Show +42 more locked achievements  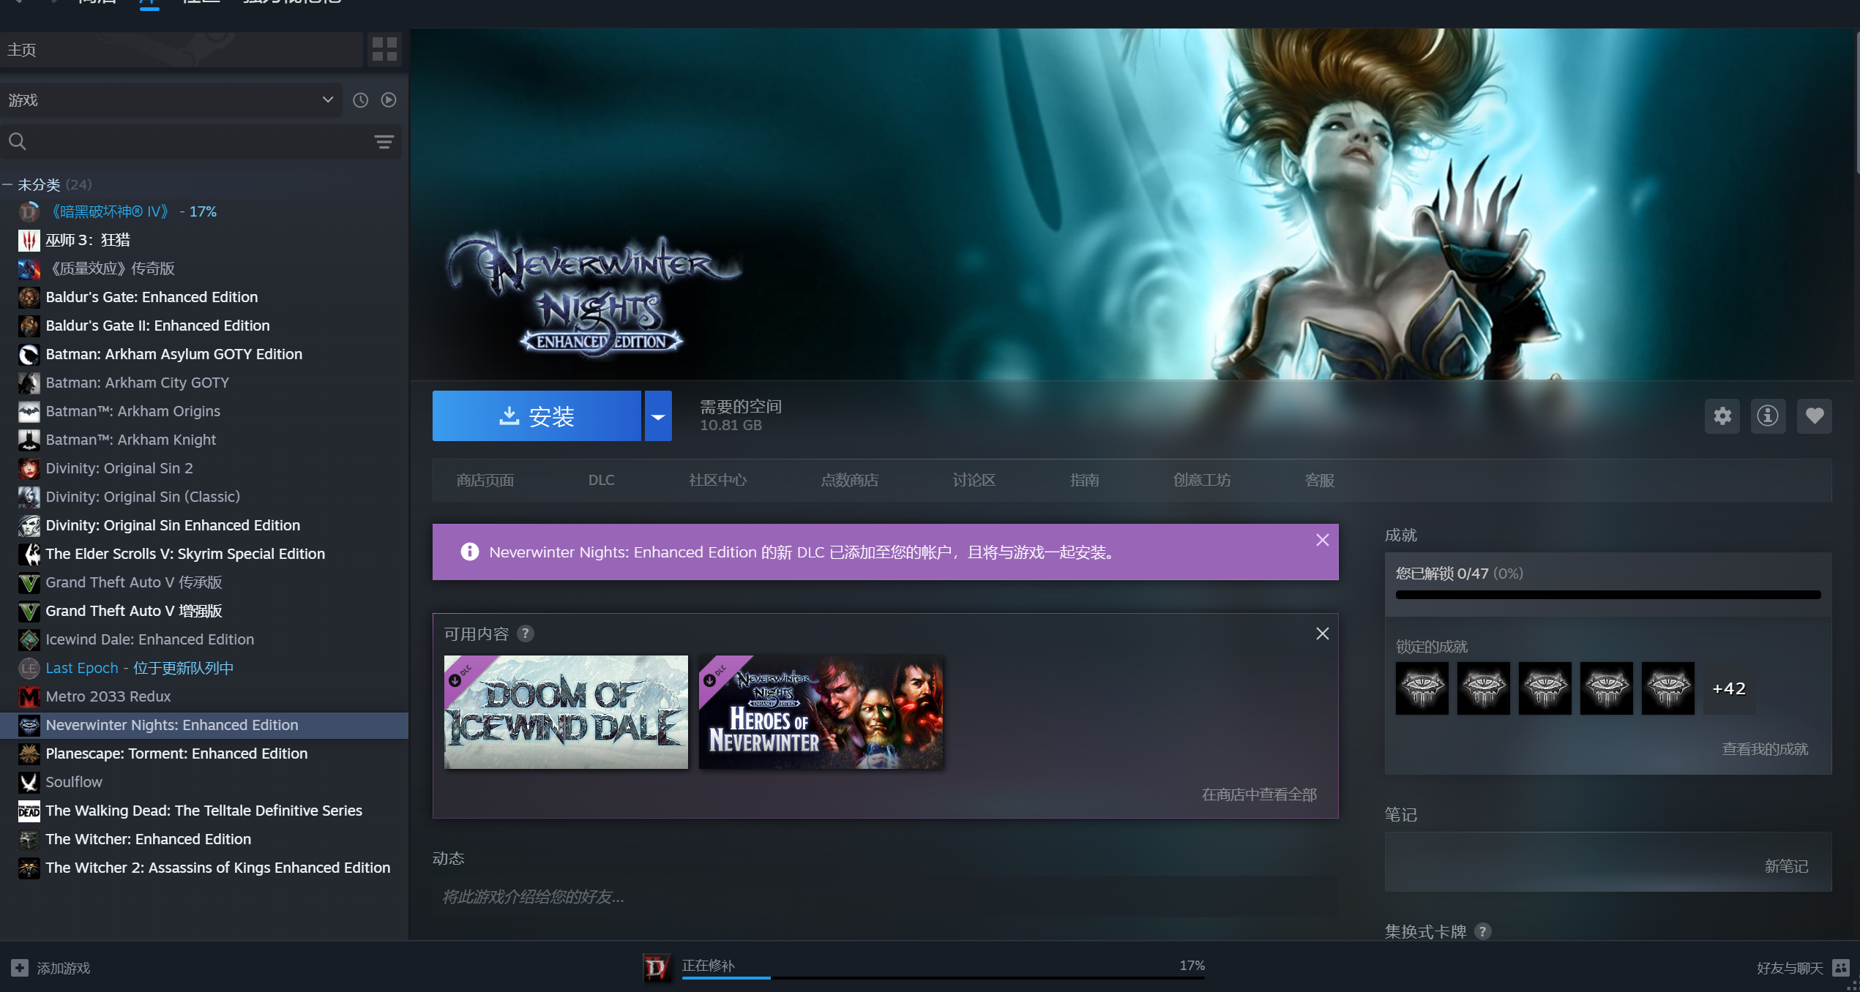[x=1729, y=688]
